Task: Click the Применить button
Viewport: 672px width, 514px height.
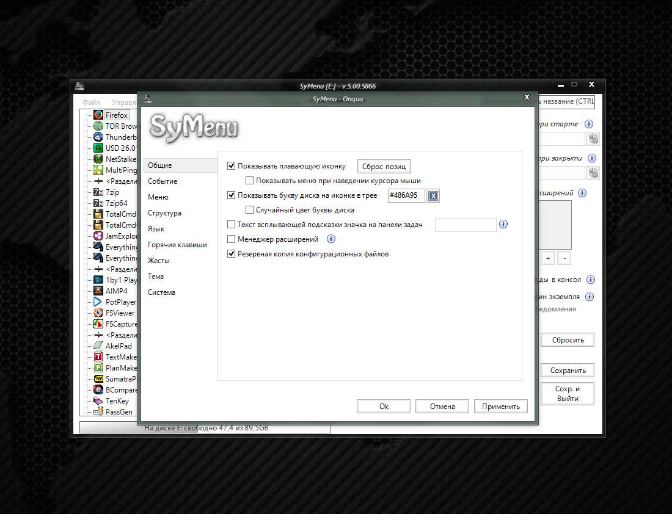Action: (x=500, y=407)
